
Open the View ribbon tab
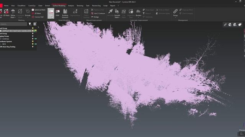(13, 6)
